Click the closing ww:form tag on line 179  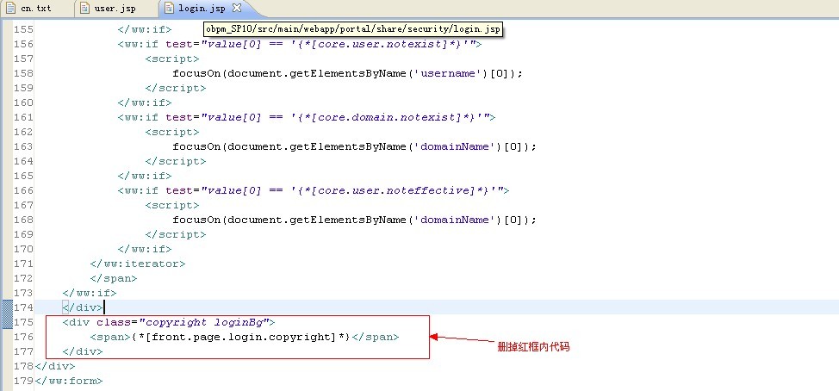[x=69, y=381]
